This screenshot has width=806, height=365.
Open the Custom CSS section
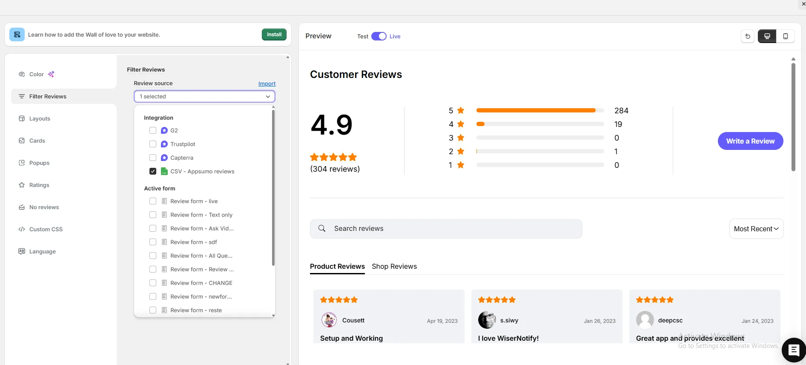pyautogui.click(x=64, y=229)
